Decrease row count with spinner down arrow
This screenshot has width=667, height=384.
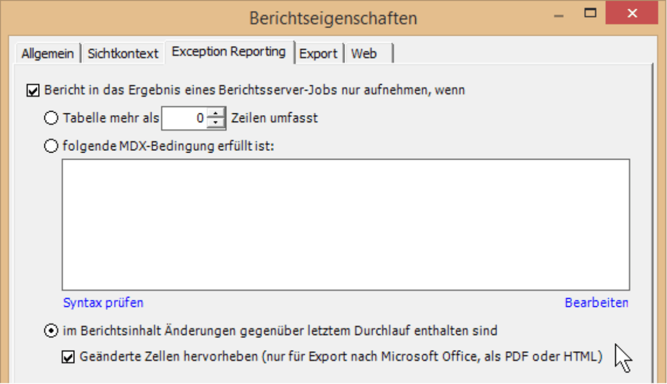pyautogui.click(x=215, y=123)
